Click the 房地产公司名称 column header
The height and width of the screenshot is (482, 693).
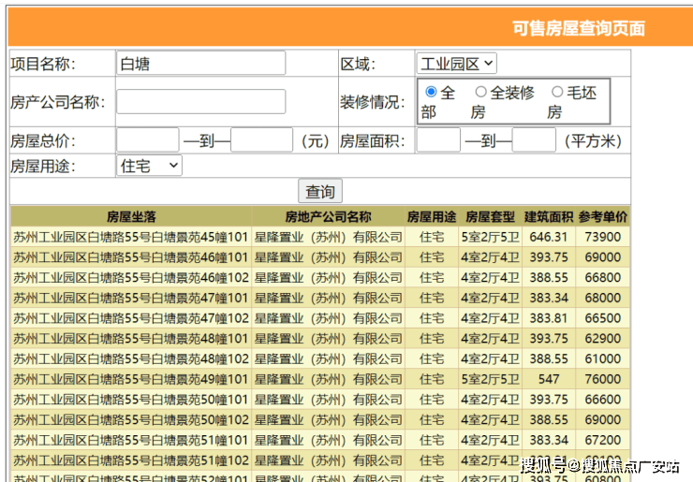click(x=328, y=216)
